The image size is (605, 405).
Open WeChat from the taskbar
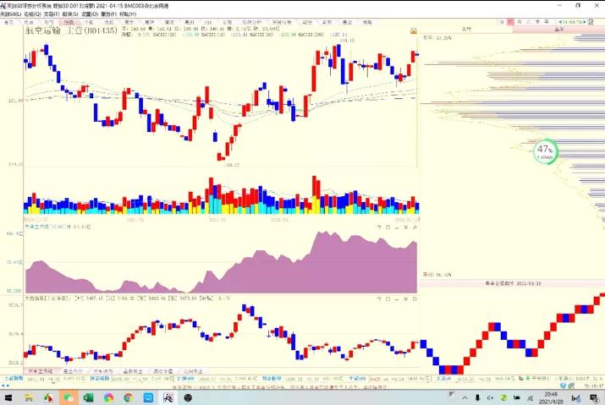pyautogui.click(x=69, y=397)
